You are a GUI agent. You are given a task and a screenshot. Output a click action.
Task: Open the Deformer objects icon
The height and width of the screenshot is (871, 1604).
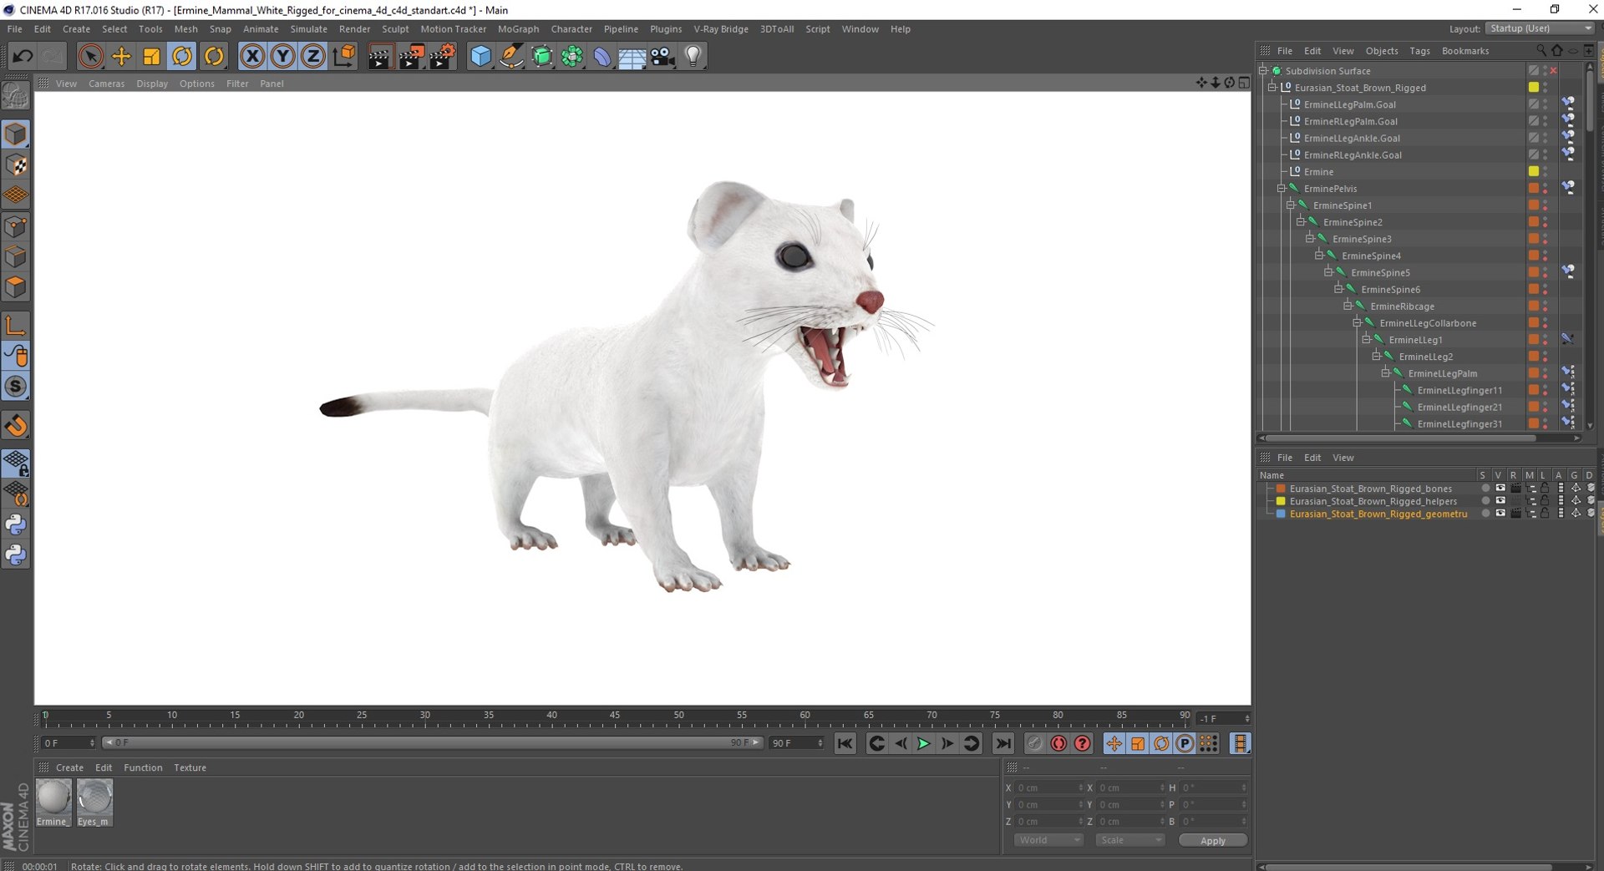point(602,56)
